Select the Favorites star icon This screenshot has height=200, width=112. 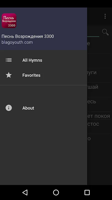9,75
